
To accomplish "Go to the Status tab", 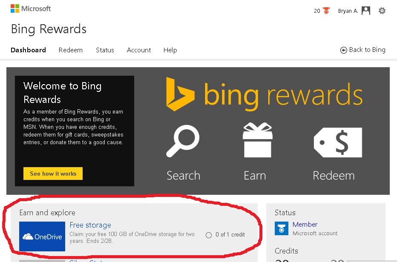I will pyautogui.click(x=105, y=50).
